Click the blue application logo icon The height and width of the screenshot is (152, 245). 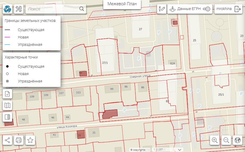point(7,9)
